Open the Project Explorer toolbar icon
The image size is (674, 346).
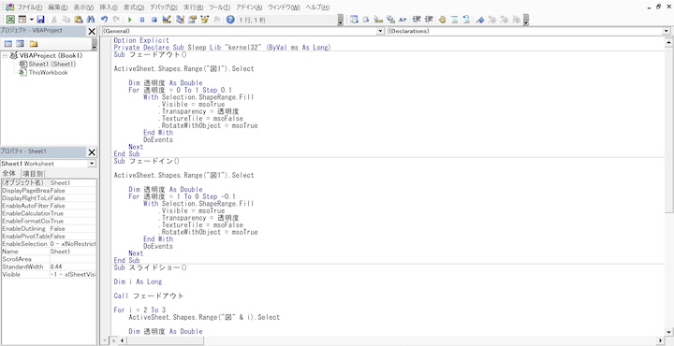[x=181, y=20]
